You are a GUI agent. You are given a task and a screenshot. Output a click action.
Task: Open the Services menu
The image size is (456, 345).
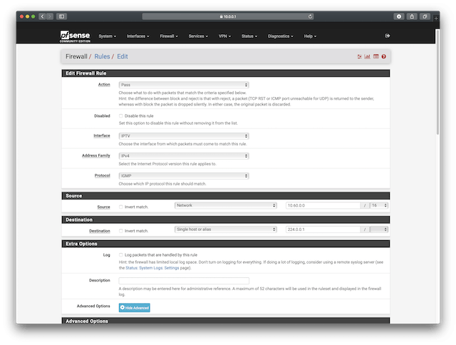pyautogui.click(x=198, y=36)
